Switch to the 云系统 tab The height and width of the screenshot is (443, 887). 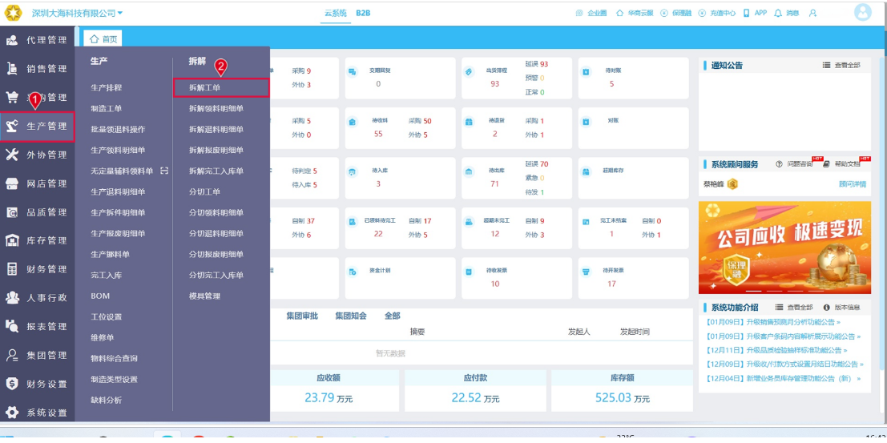point(336,13)
